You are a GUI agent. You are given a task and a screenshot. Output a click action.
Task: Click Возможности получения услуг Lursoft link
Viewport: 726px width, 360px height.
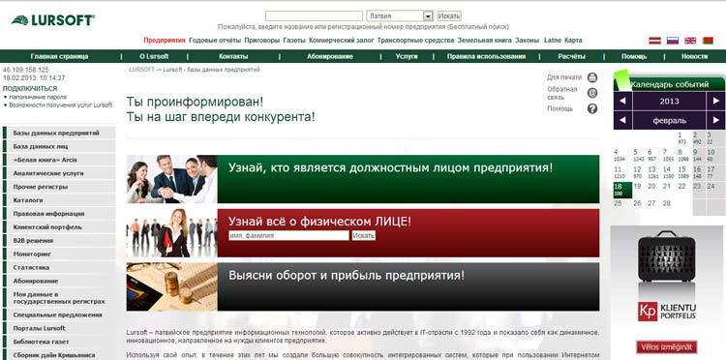point(61,105)
